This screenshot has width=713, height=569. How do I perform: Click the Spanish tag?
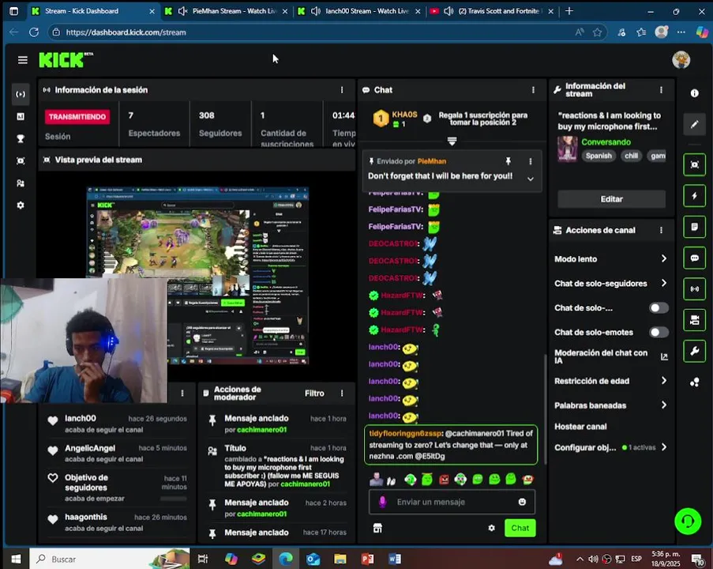(599, 156)
